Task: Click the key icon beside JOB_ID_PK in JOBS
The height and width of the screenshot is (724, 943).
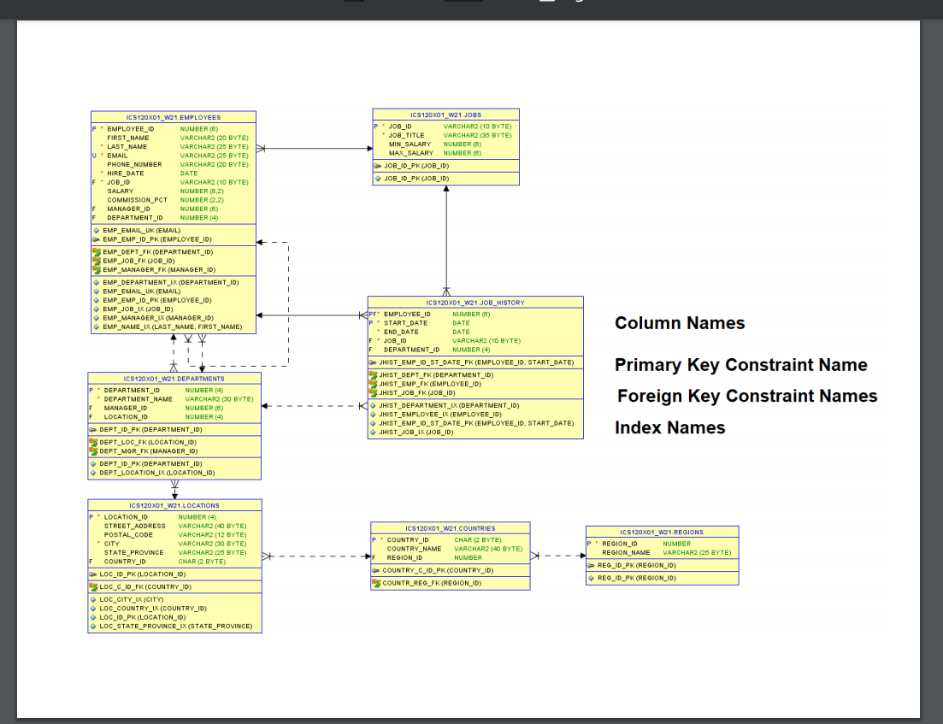Action: point(378,166)
